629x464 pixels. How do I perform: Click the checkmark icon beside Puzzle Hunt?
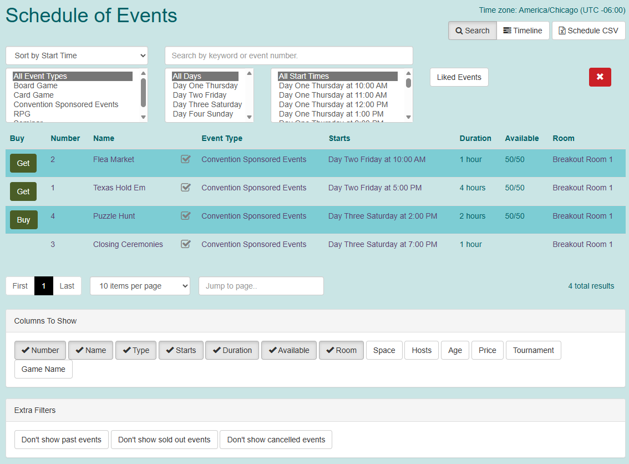pos(185,216)
